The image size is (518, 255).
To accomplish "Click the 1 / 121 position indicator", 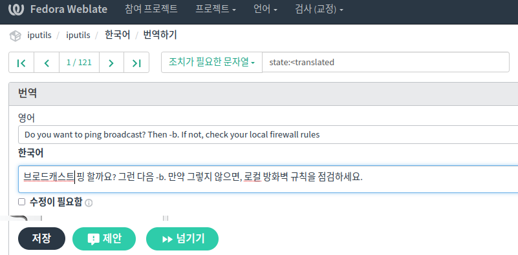I will pos(79,63).
